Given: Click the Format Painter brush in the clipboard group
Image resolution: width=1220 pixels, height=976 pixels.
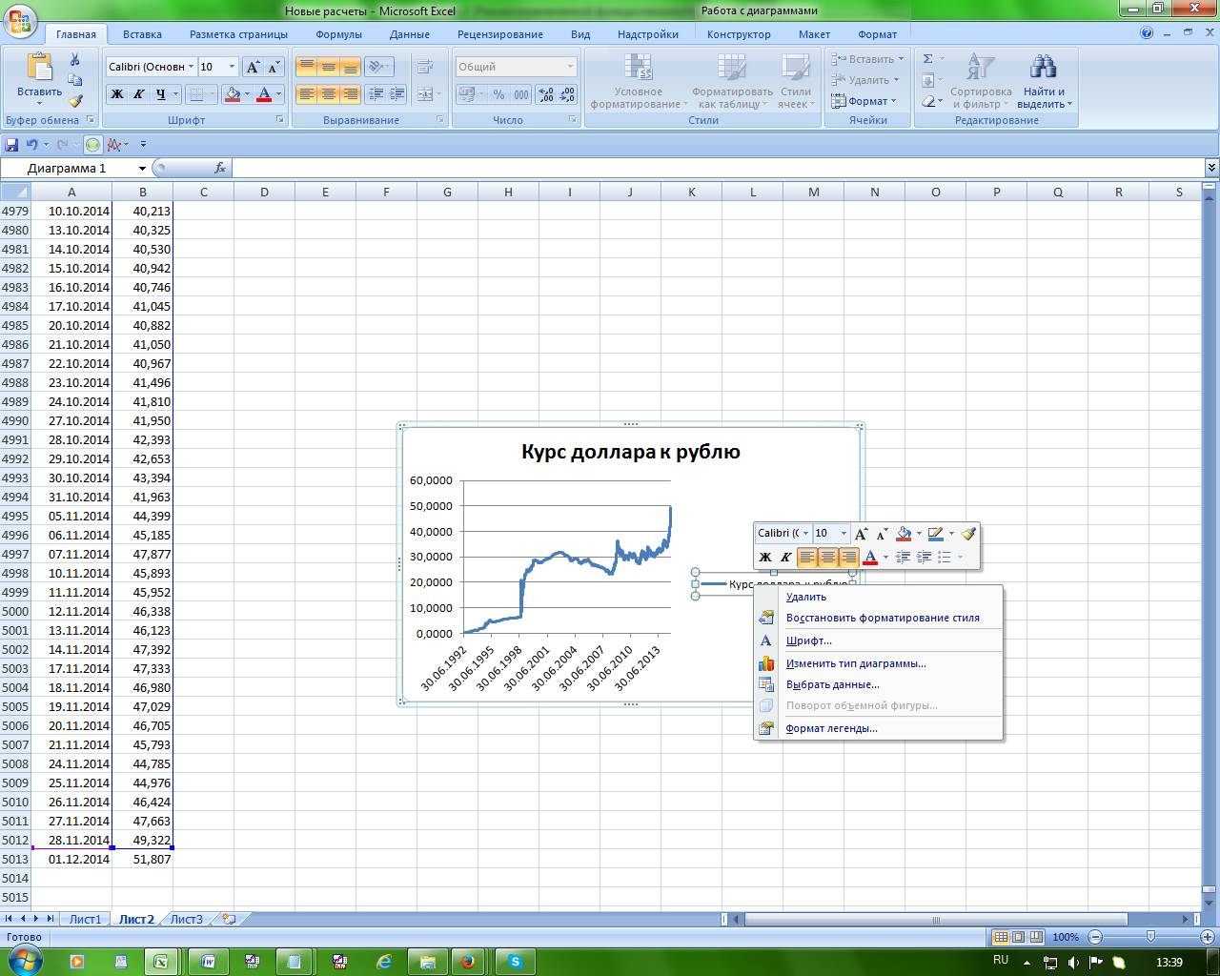Looking at the screenshot, I should pos(75,101).
